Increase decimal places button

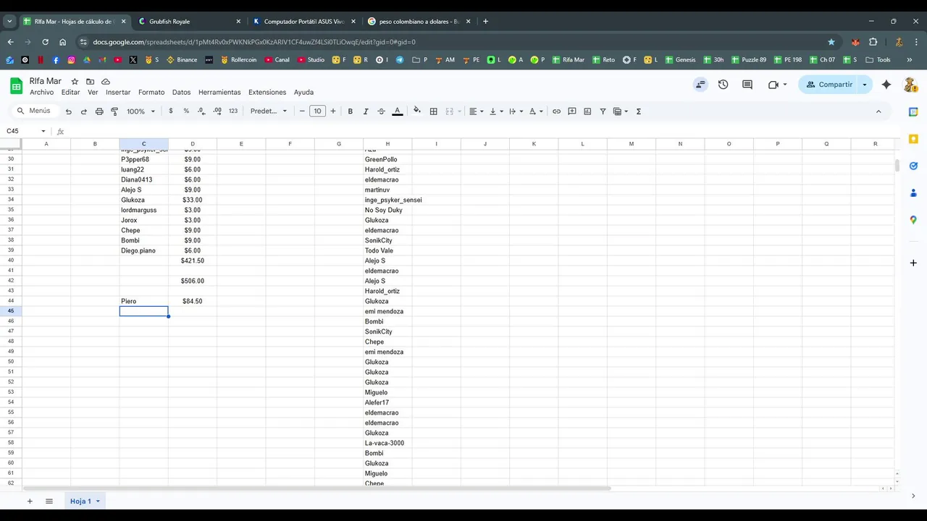(217, 111)
